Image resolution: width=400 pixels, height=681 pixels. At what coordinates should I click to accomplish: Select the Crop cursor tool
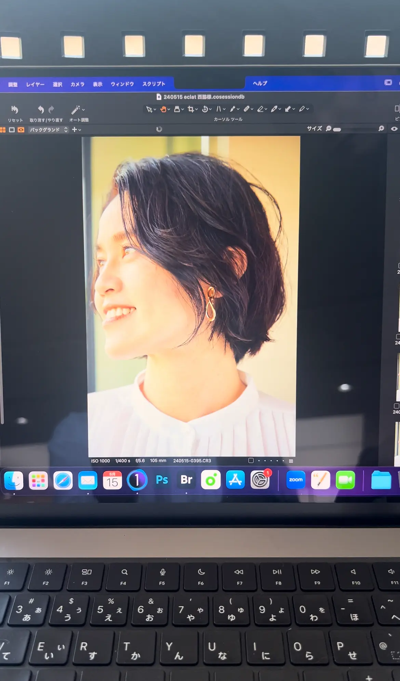(191, 109)
